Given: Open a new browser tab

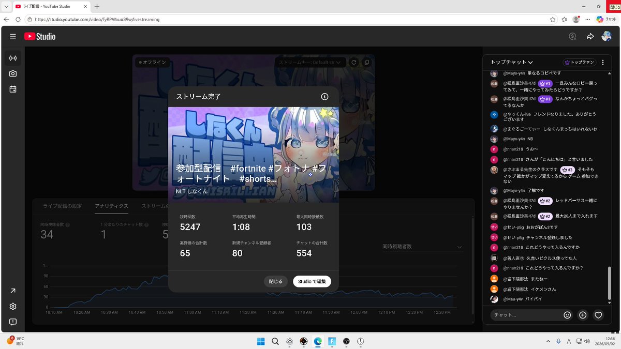Looking at the screenshot, I should click(97, 6).
